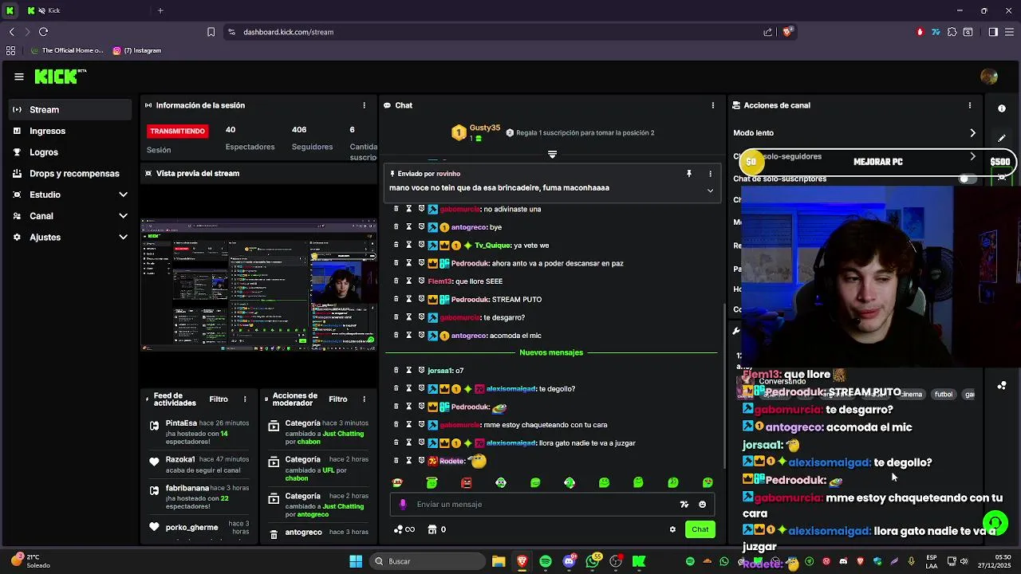Open the hamburger menu beside Kick logo
The height and width of the screenshot is (574, 1021).
point(18,77)
